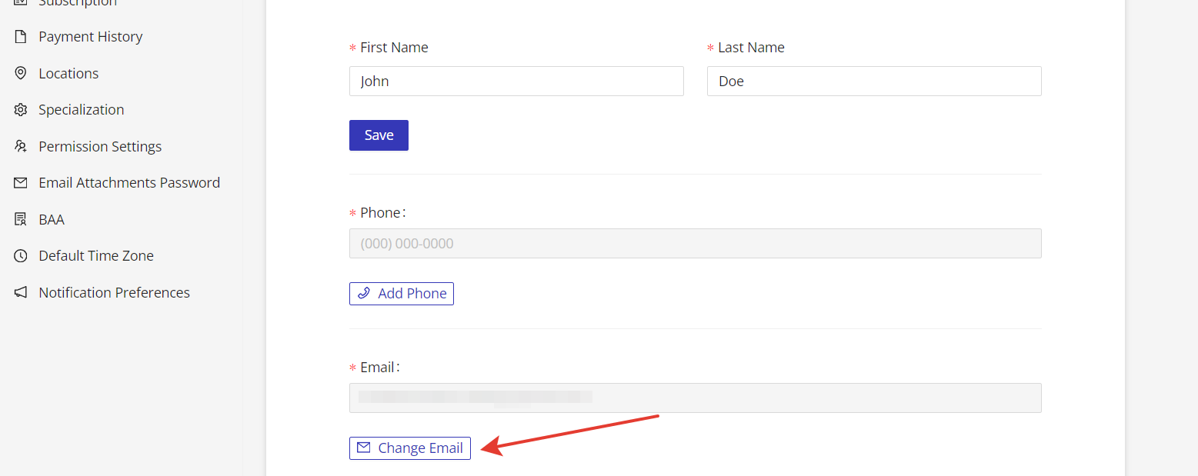Viewport: 1198px width, 476px height.
Task: Focus the Last Name field containing Doe
Action: 873,82
